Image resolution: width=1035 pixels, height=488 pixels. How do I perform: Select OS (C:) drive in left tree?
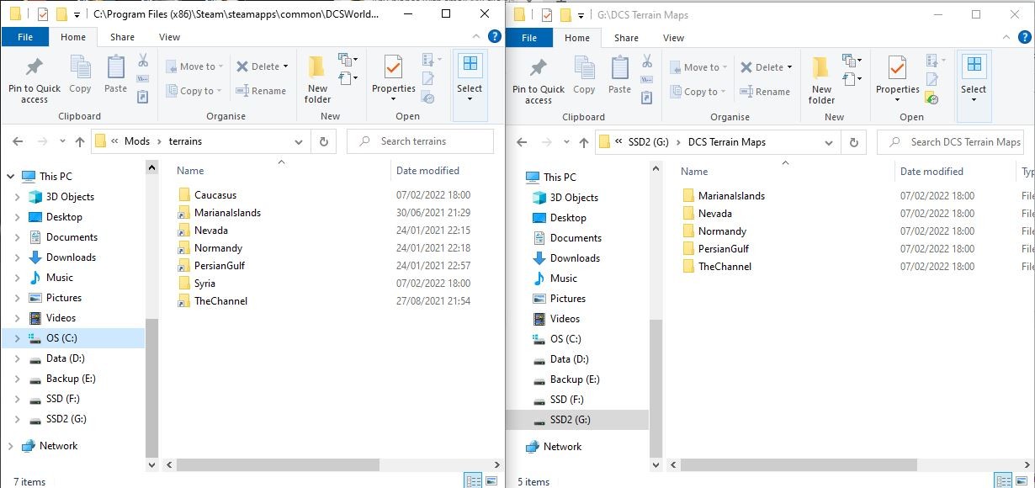[x=61, y=338]
